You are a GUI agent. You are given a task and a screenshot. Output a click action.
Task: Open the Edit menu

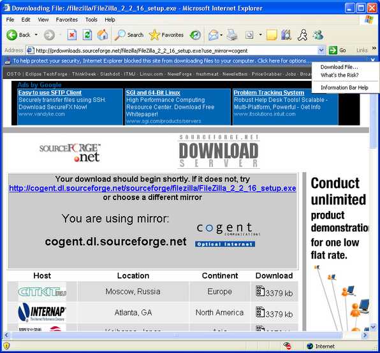coord(26,20)
